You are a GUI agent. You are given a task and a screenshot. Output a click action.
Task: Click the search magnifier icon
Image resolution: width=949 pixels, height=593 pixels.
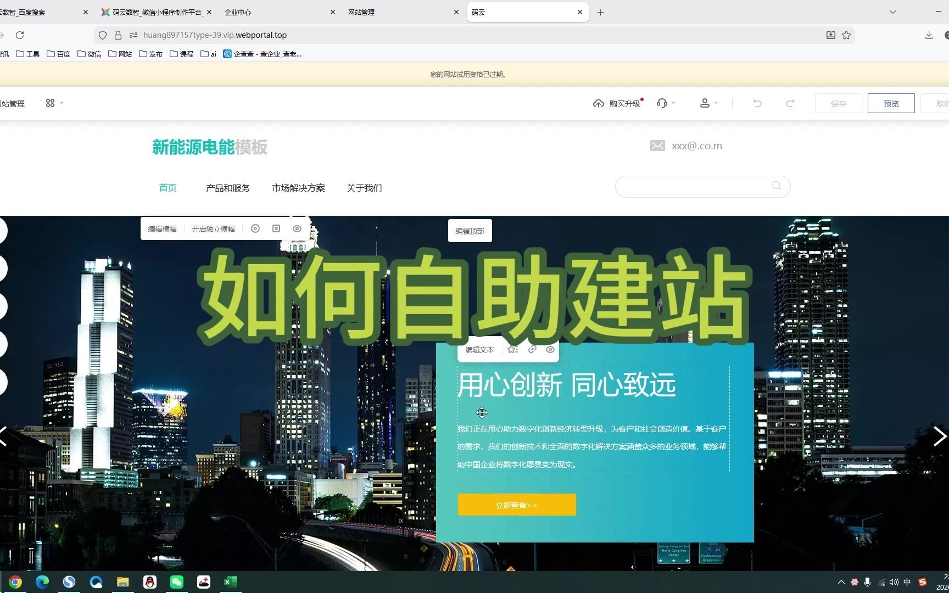coord(776,186)
